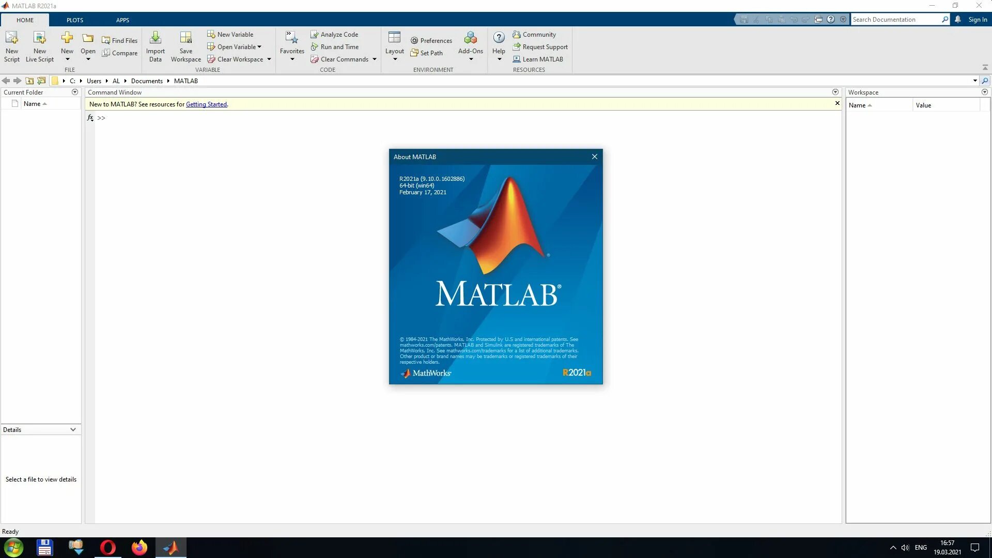Click the Compare files icon
This screenshot has width=992, height=558.
[x=106, y=53]
